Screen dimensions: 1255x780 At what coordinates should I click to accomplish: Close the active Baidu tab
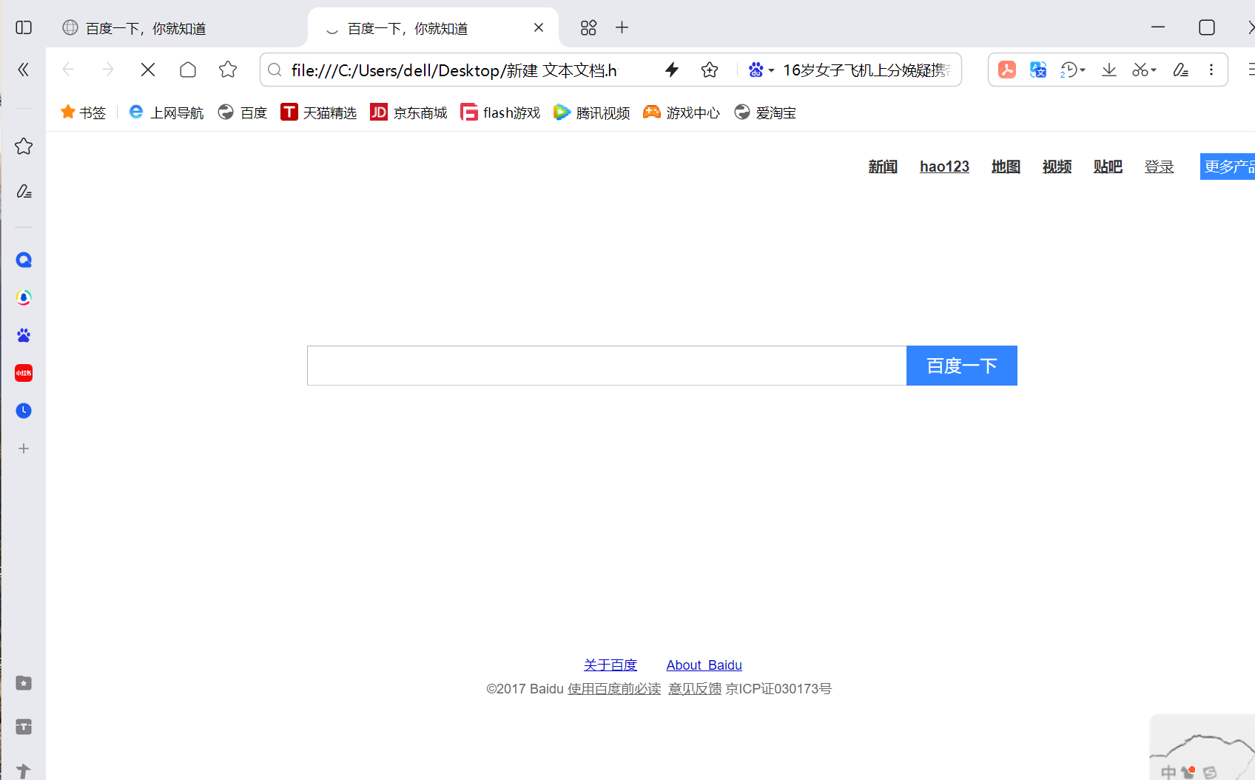(x=539, y=27)
